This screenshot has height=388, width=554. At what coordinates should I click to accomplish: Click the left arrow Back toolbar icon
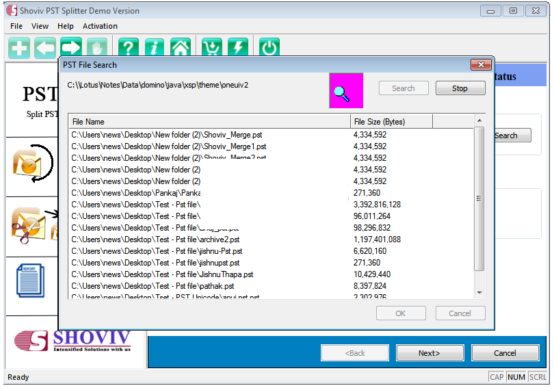pyautogui.click(x=45, y=48)
